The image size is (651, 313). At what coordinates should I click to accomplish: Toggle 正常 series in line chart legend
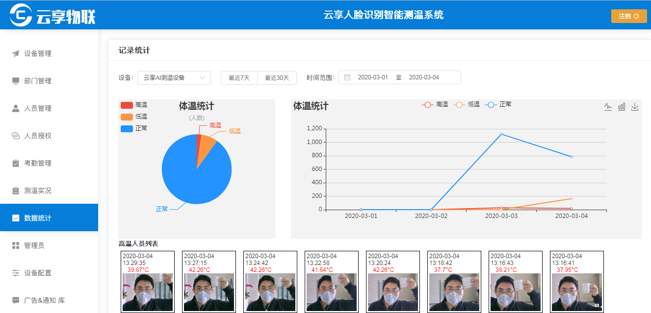[x=498, y=104]
